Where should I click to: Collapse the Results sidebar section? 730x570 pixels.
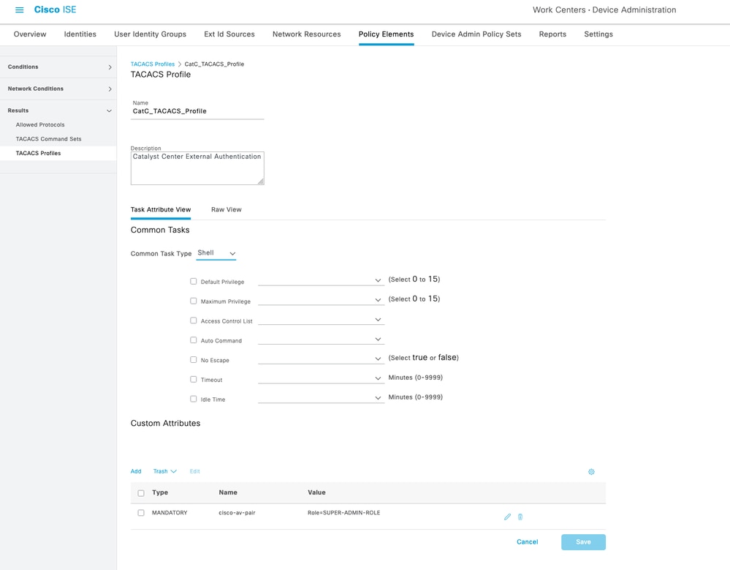point(58,110)
